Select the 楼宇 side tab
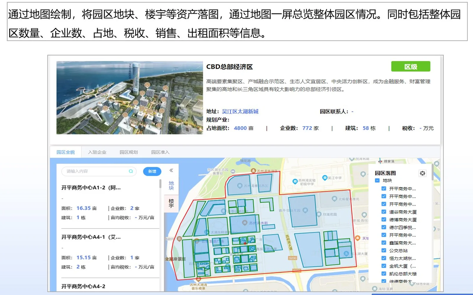 (x=171, y=203)
